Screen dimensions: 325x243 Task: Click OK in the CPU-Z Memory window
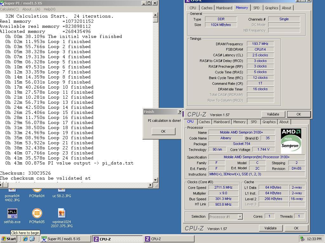[x=299, y=114]
